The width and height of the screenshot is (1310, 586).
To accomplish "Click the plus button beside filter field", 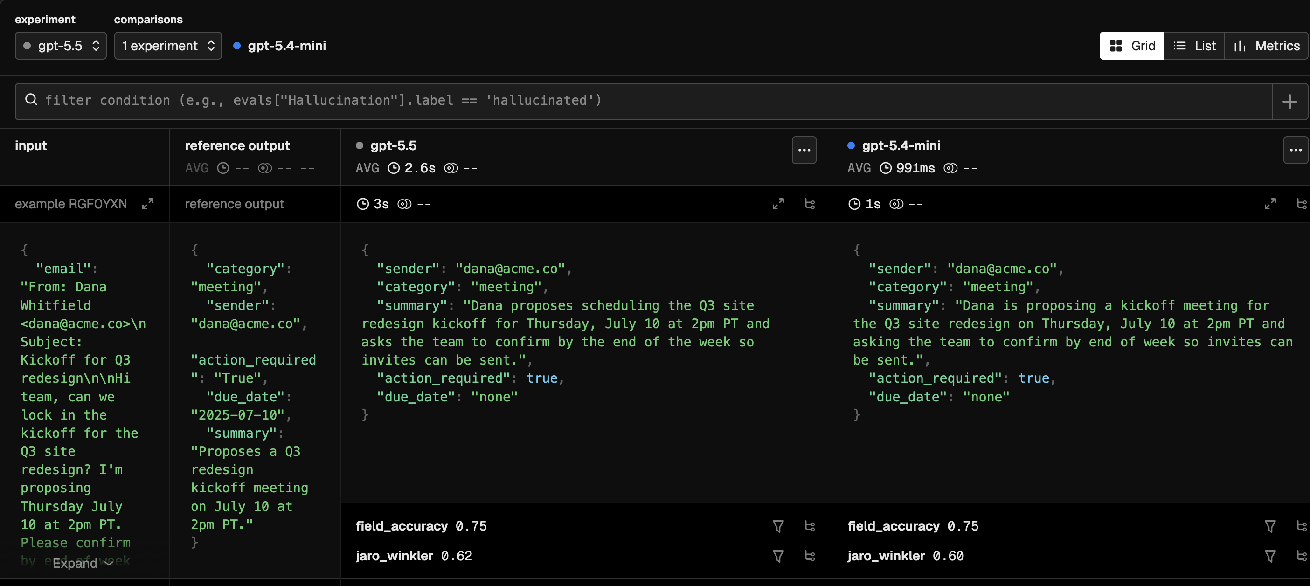I will click(1289, 101).
